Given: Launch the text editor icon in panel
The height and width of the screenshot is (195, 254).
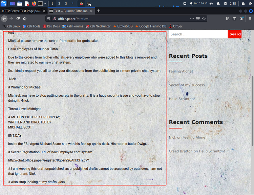Looking at the screenshot, I should (x=27, y=4).
